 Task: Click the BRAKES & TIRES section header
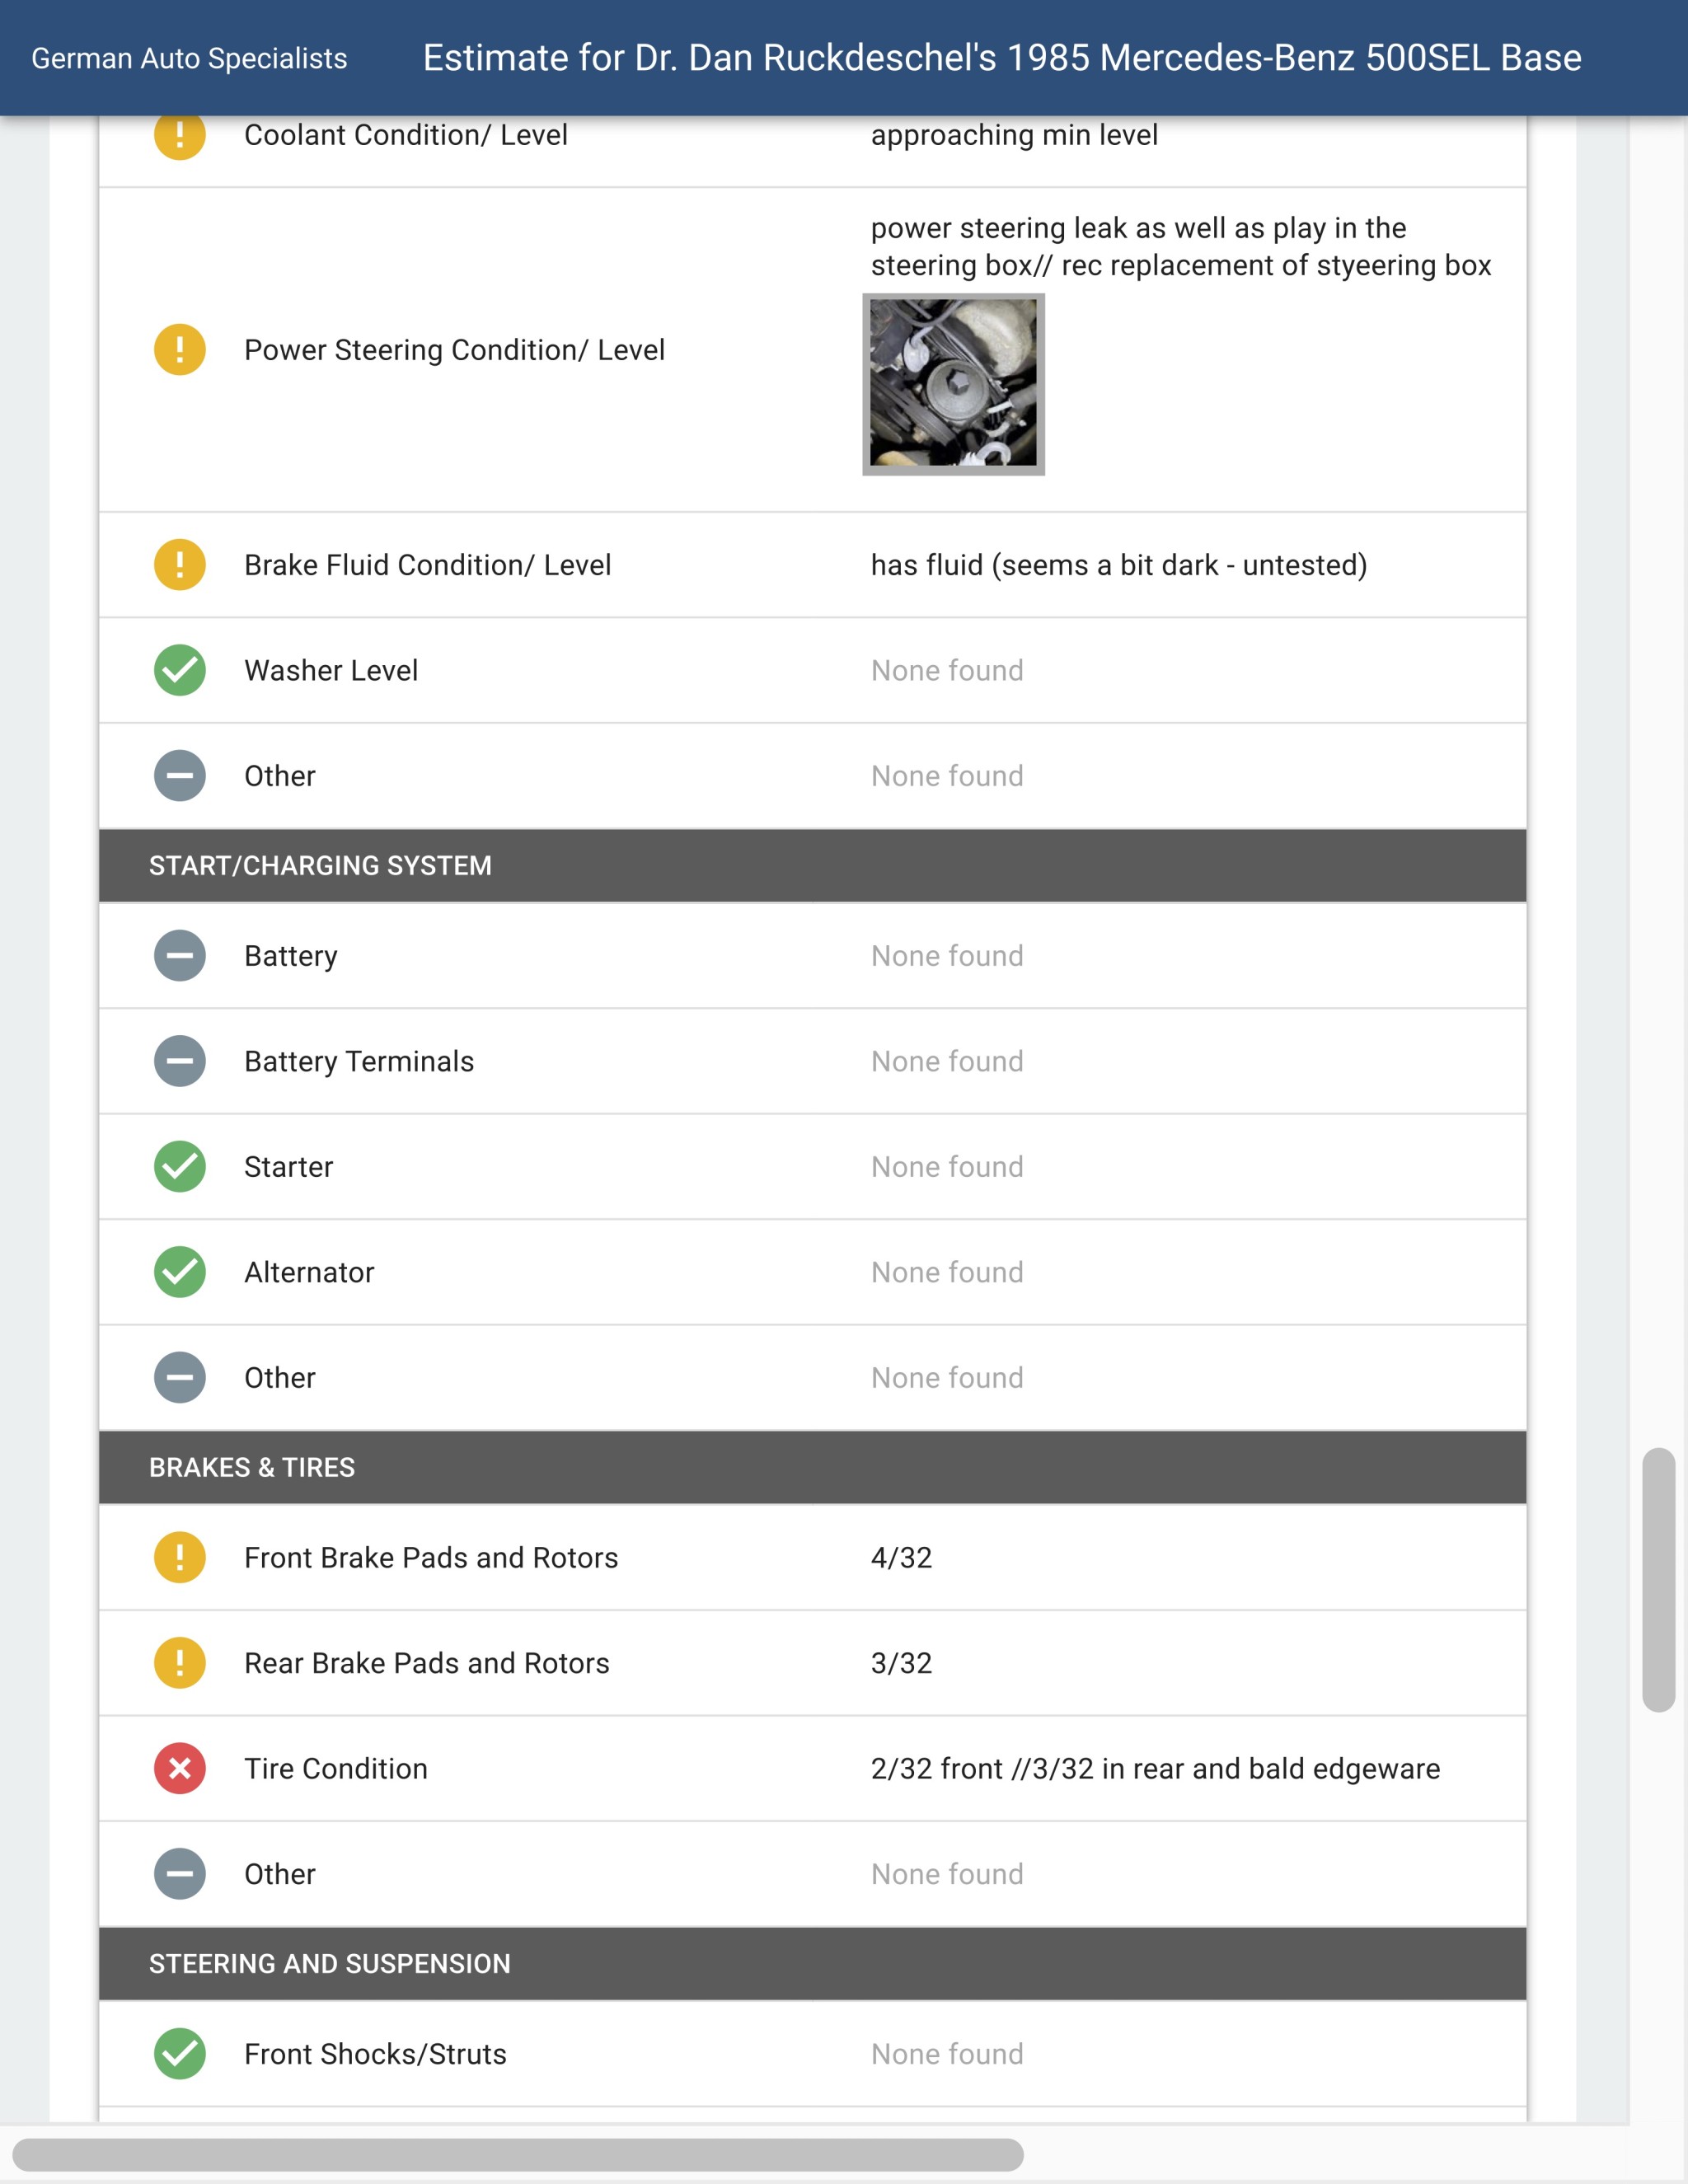(x=252, y=1467)
